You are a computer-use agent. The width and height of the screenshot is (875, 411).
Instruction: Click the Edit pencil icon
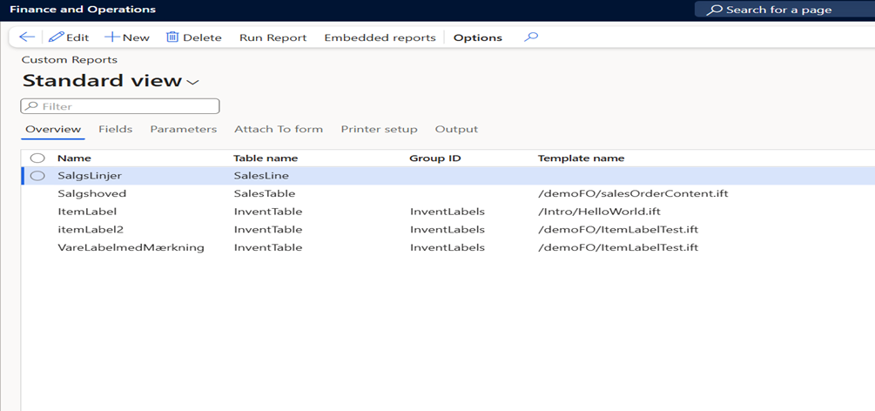tap(57, 37)
